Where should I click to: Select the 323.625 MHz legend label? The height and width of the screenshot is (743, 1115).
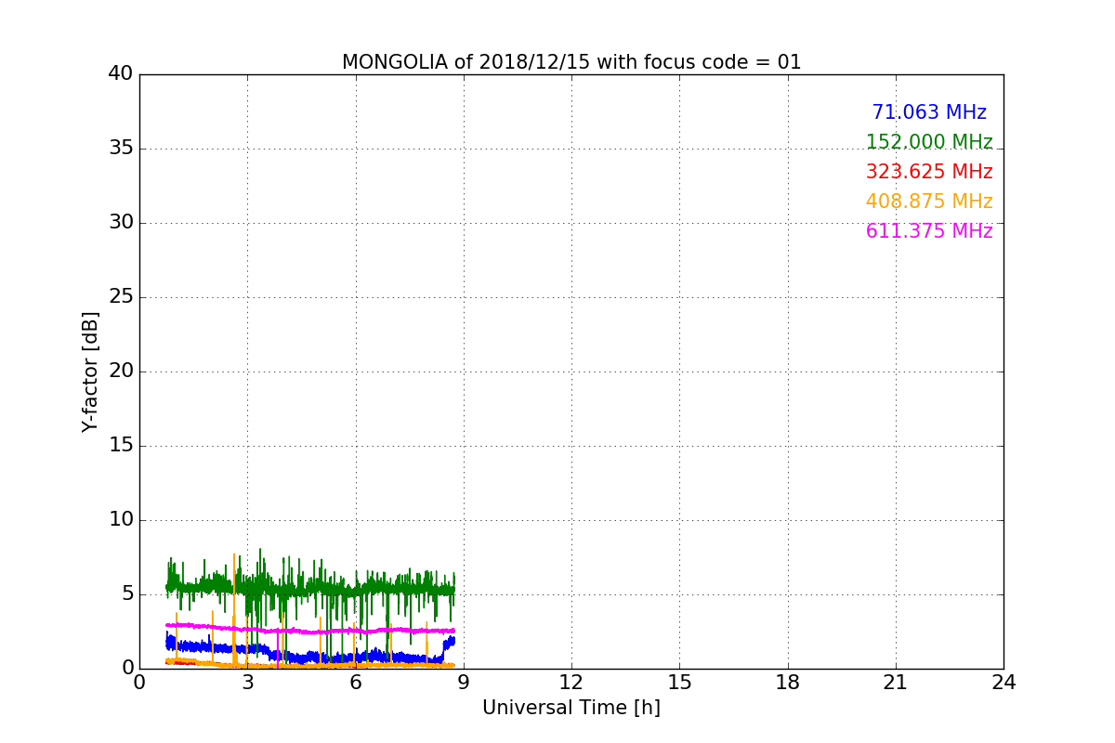929,172
